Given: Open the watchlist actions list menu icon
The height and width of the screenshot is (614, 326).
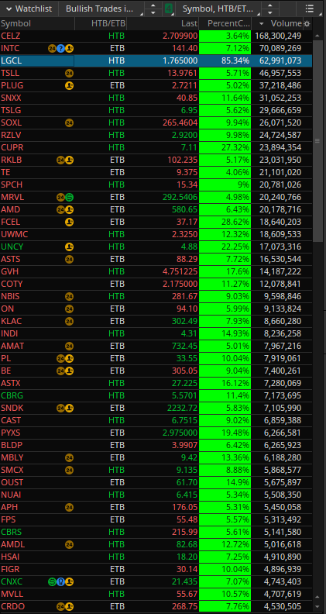Looking at the screenshot, I should (x=309, y=9).
